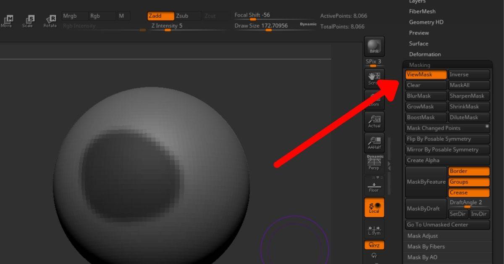Select the Rotate tool icon
The width and height of the screenshot is (504, 264).
pos(50,21)
